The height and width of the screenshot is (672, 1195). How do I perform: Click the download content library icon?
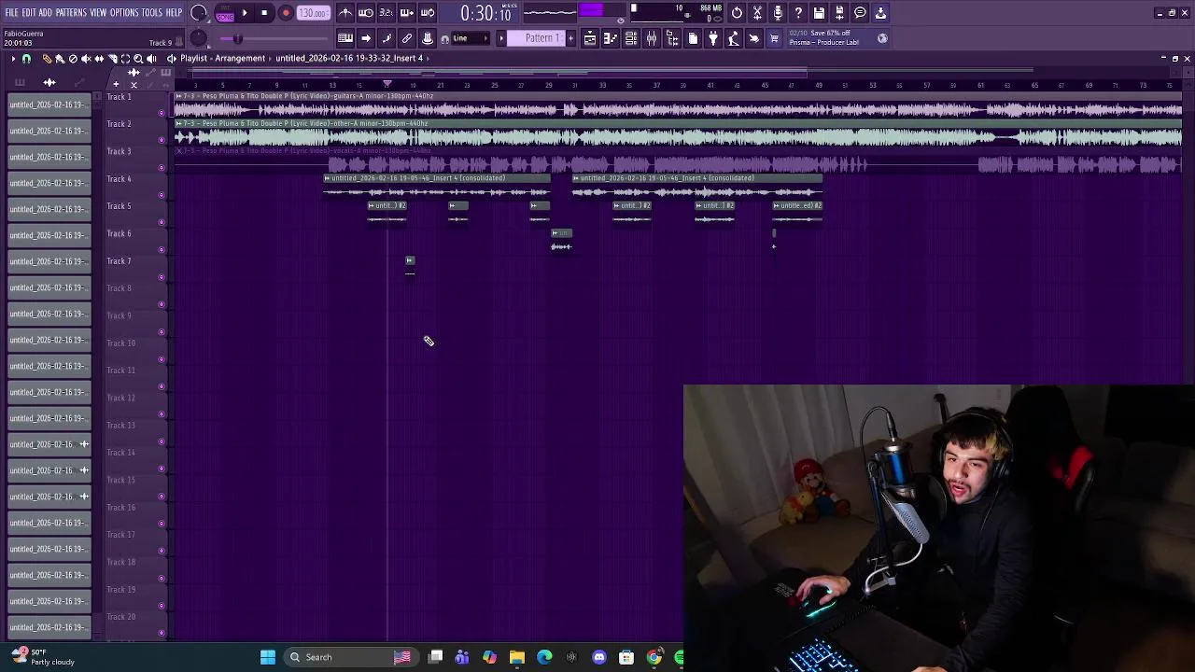(x=880, y=13)
